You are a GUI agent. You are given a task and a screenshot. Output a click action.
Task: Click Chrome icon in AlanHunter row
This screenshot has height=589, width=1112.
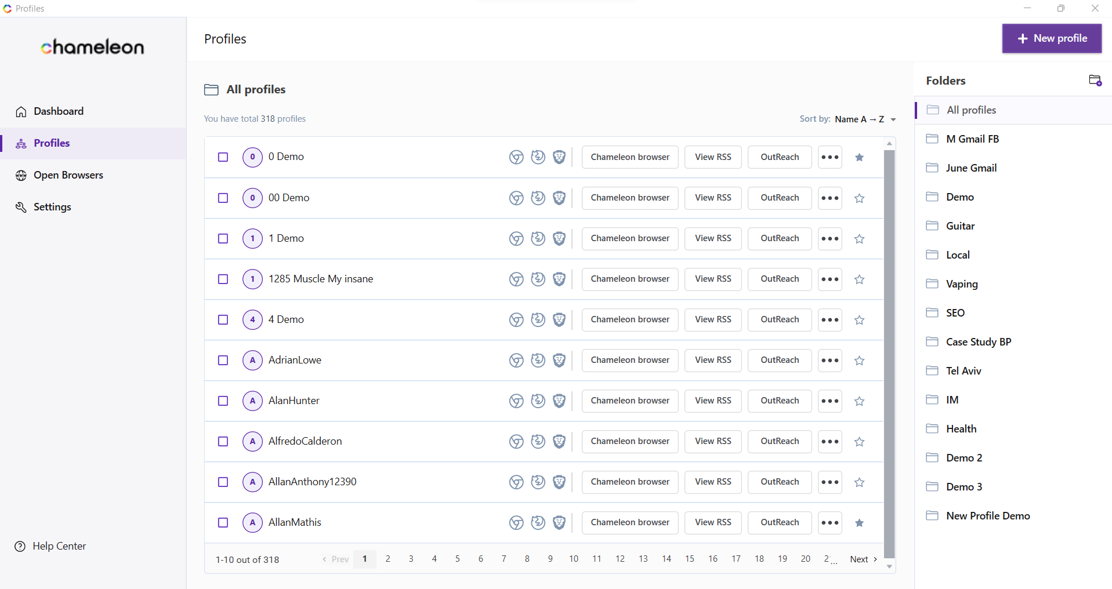tap(516, 401)
